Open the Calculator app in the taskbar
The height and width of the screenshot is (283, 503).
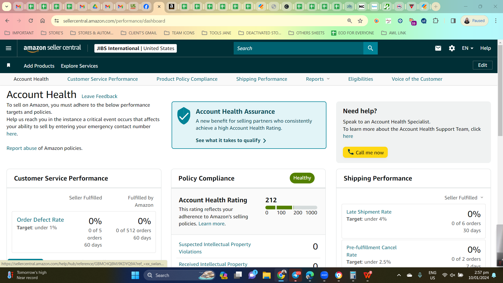click(x=353, y=275)
